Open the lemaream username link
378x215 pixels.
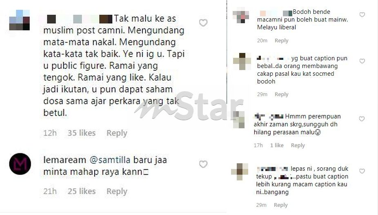pyautogui.click(x=64, y=160)
